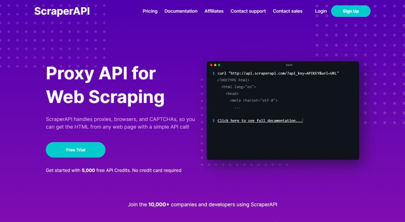The width and height of the screenshot is (405, 222).
Task: Go to Documentation in the navbar
Action: (x=181, y=11)
